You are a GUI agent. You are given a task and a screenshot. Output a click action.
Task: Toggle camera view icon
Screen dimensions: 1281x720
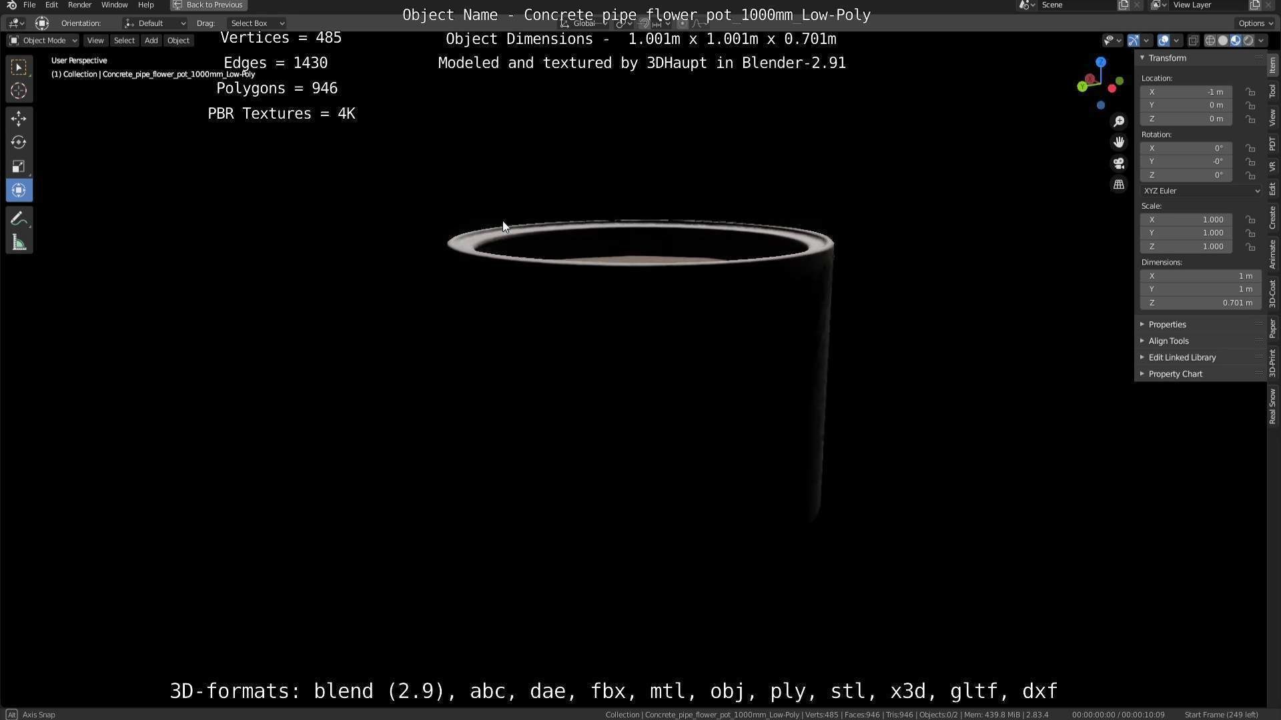click(x=1119, y=163)
